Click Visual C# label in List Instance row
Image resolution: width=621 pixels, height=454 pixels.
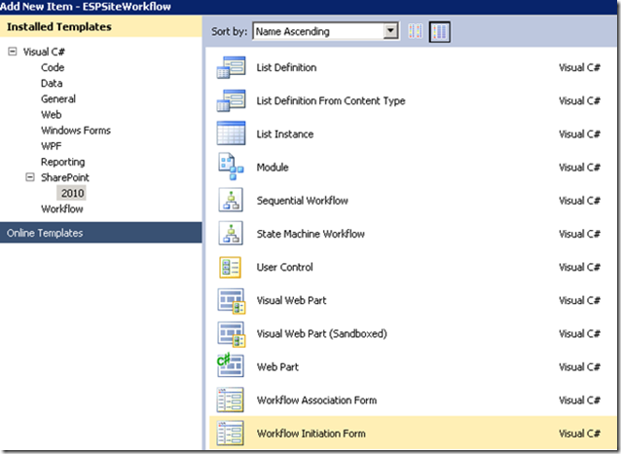pyautogui.click(x=579, y=134)
